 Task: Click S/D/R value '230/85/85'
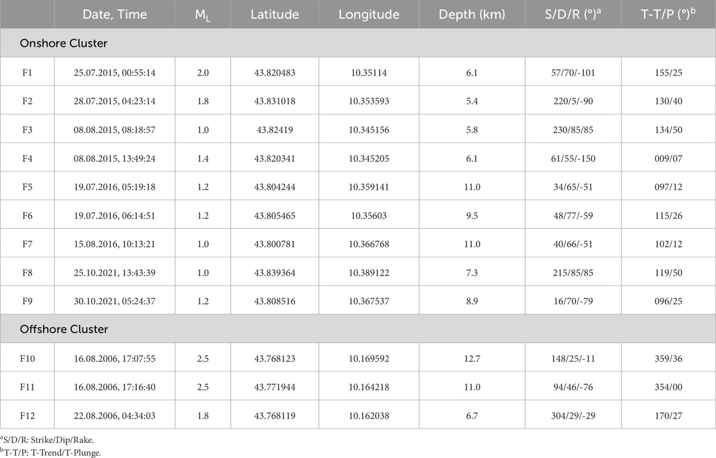[573, 130]
